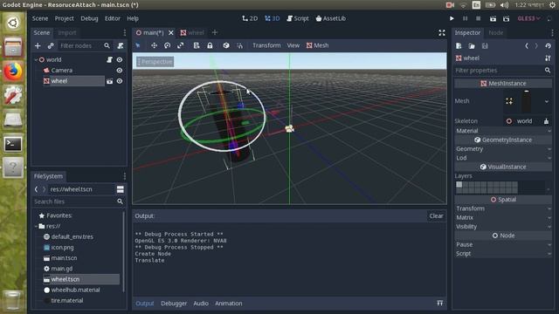Close the main scene tab
Viewport: 559px width, 314px height.
[171, 33]
